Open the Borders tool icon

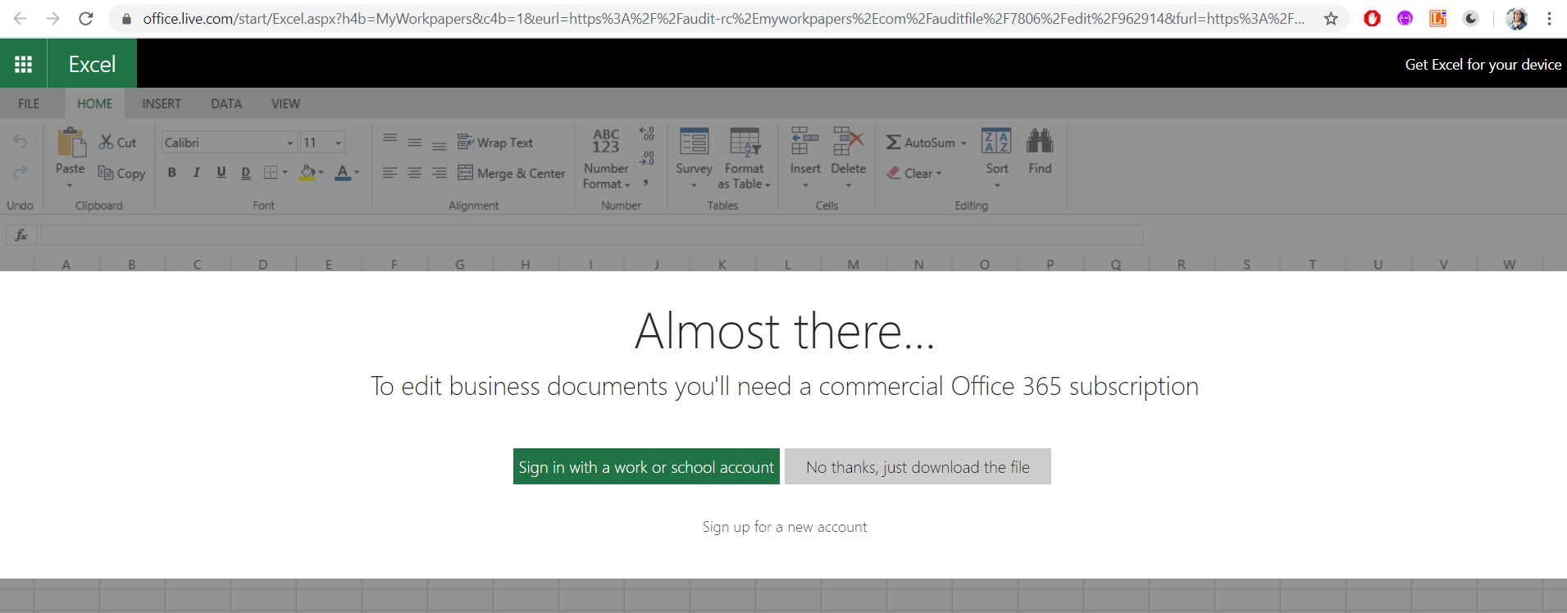[x=271, y=172]
